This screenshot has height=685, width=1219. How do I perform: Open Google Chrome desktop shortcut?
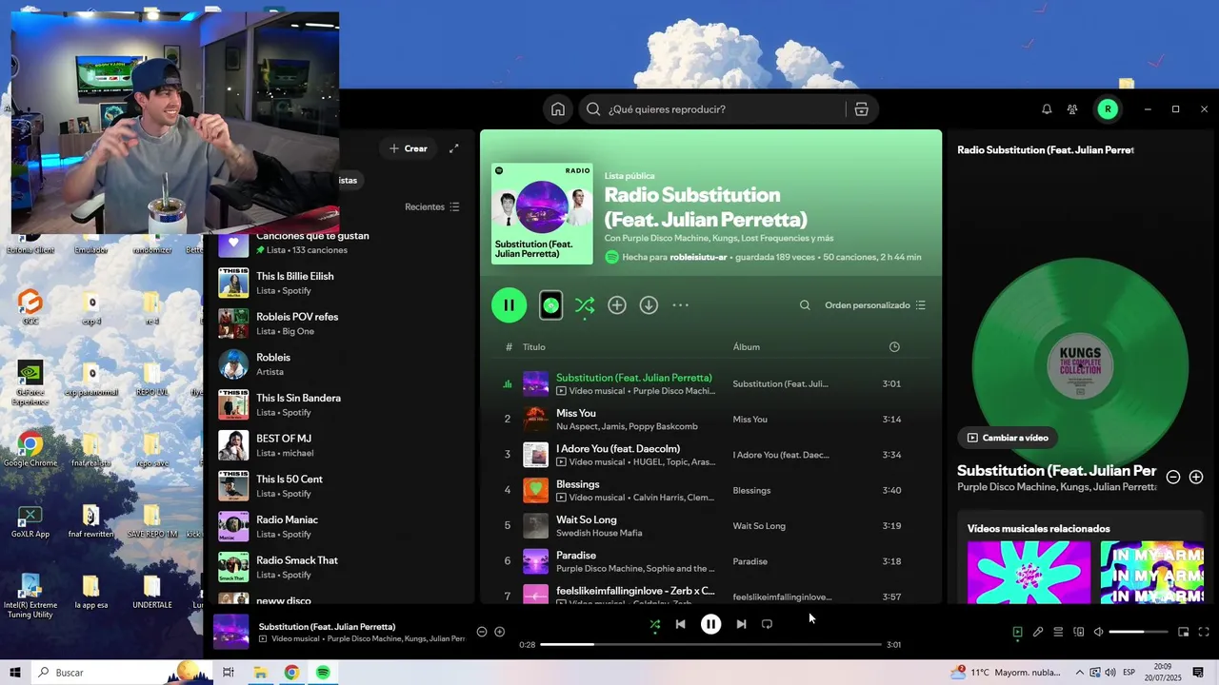[x=30, y=449]
